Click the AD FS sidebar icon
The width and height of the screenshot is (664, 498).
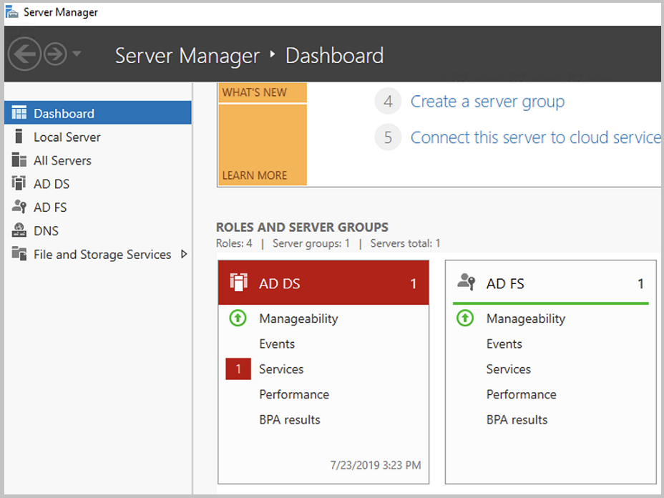(21, 207)
